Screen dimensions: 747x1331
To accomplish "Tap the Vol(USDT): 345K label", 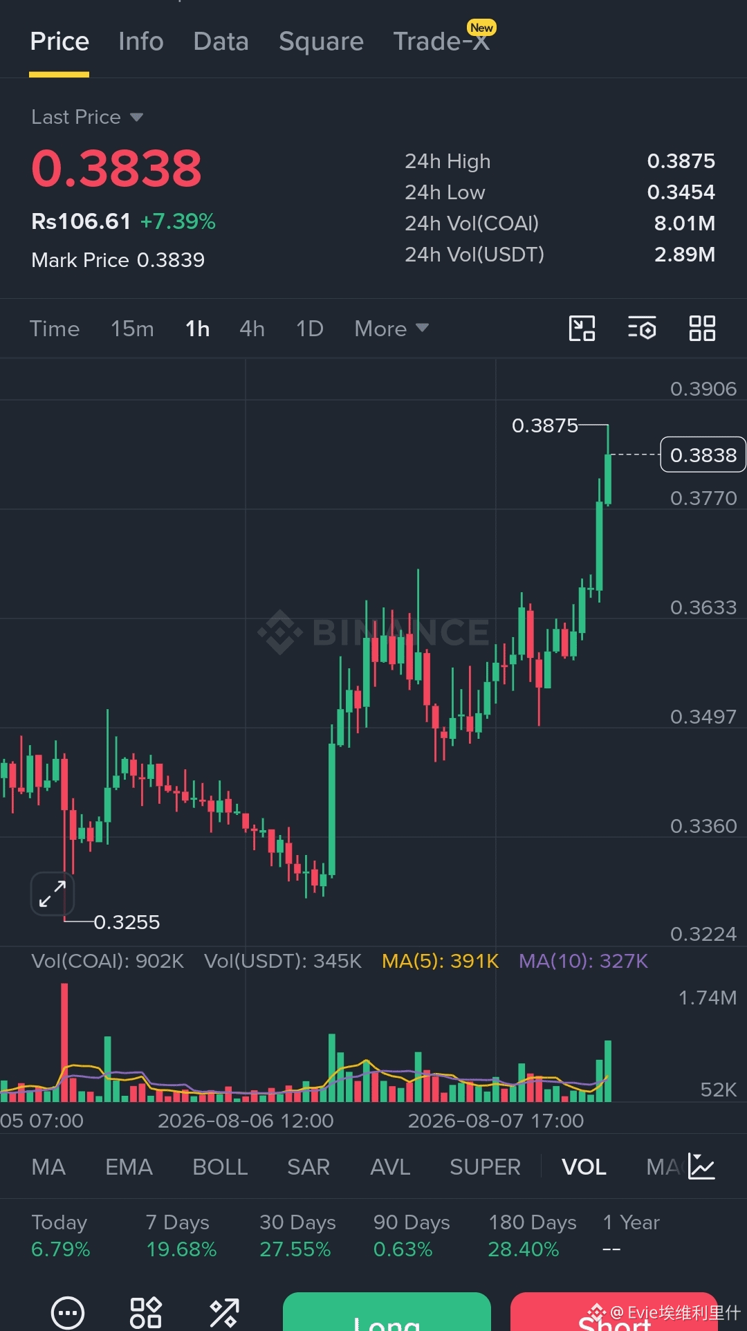I will [283, 961].
